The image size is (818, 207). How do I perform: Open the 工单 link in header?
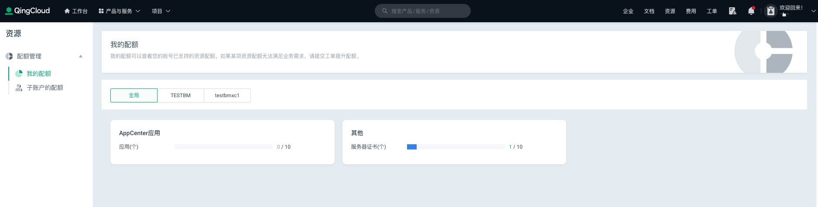(712, 11)
